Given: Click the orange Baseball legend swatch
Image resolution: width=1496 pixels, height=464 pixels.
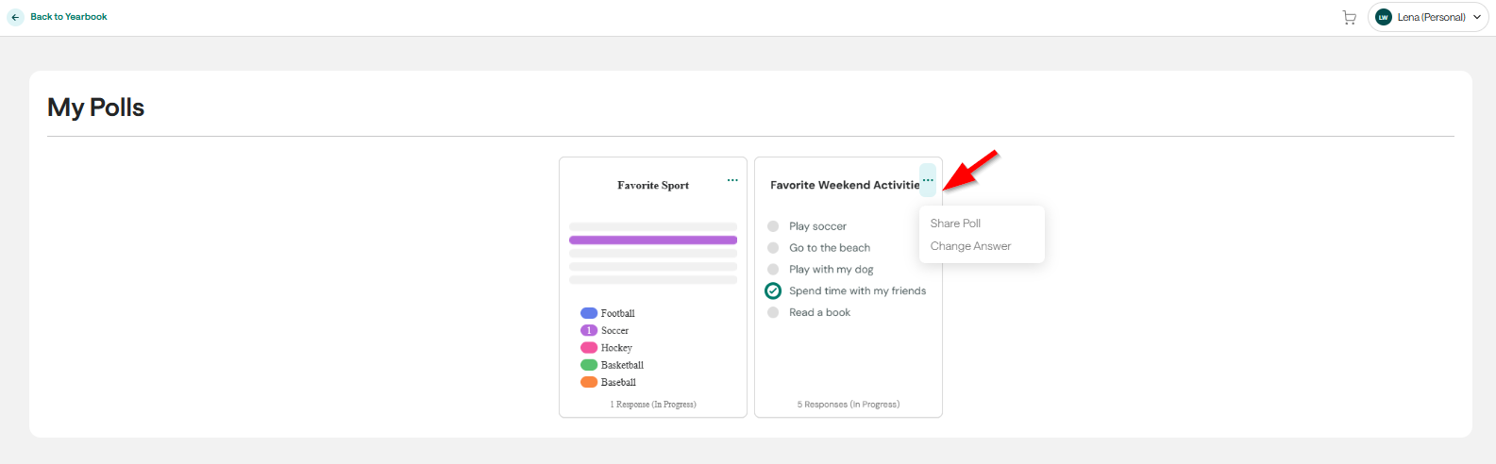Looking at the screenshot, I should pos(589,382).
